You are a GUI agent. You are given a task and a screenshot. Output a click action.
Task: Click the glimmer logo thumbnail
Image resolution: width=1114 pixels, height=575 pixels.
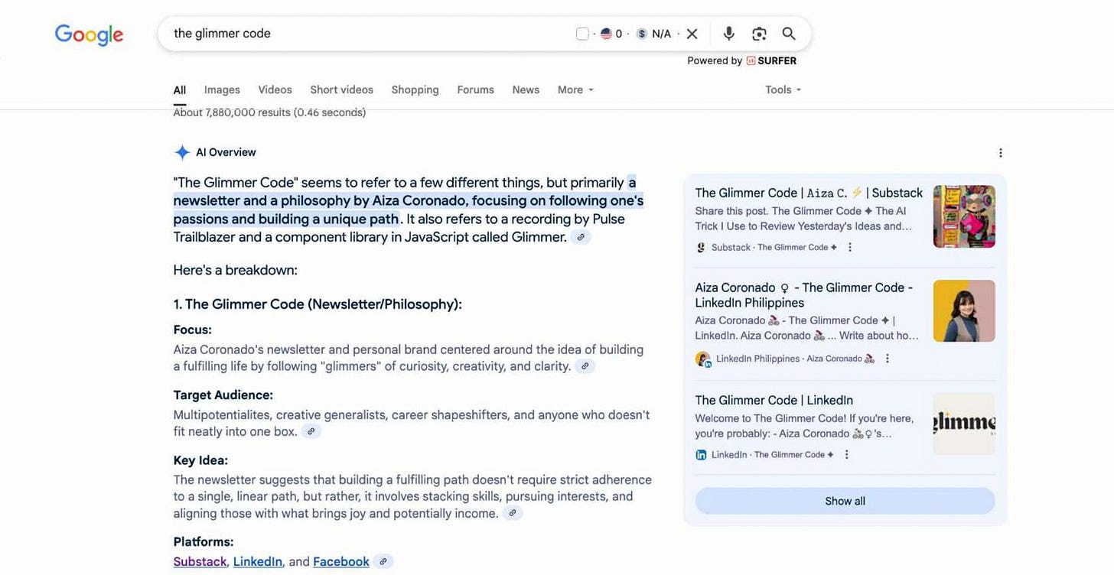pyautogui.click(x=964, y=424)
